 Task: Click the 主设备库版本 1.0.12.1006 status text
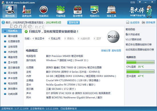pyautogui.click(x=44, y=109)
